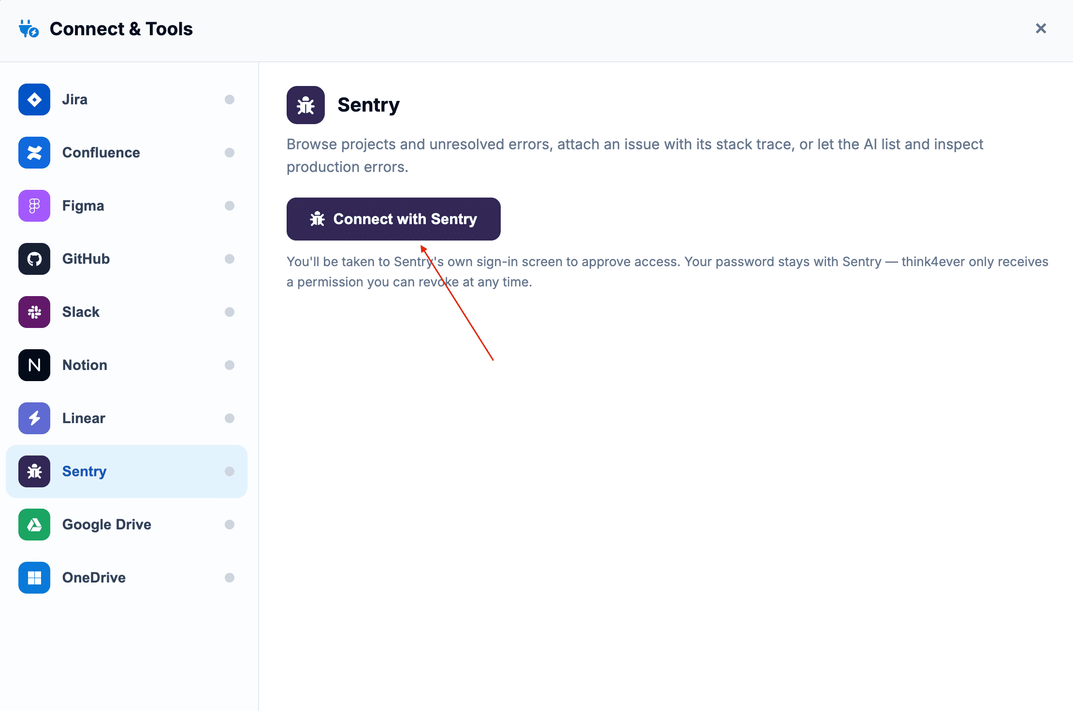
Task: Open the Google Drive label in sidebar
Action: point(107,525)
